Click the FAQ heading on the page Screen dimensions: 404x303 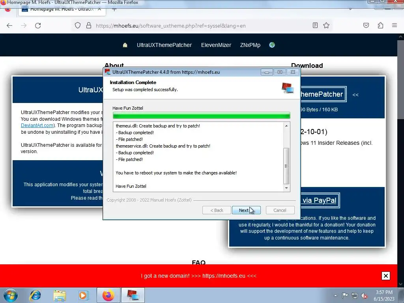pos(199,262)
